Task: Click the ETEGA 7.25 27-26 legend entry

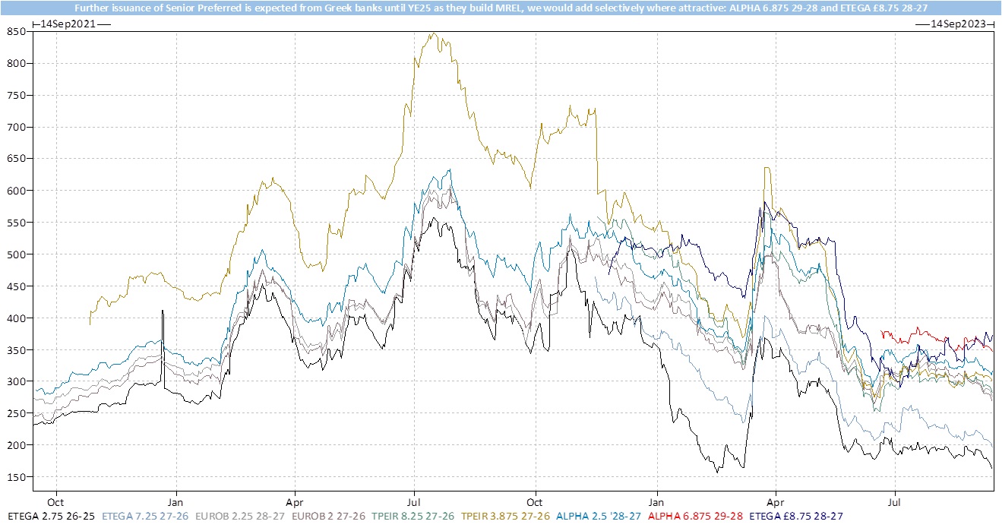Action: (146, 517)
